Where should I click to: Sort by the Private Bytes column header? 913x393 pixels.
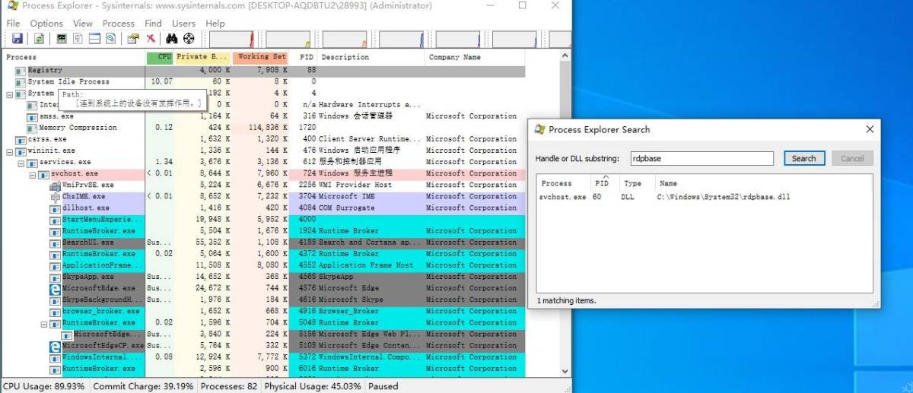(x=202, y=57)
